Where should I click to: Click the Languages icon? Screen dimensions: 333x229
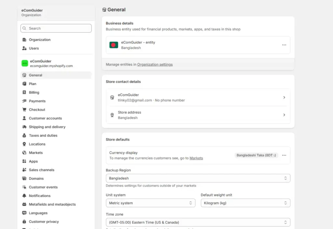pyautogui.click(x=24, y=213)
